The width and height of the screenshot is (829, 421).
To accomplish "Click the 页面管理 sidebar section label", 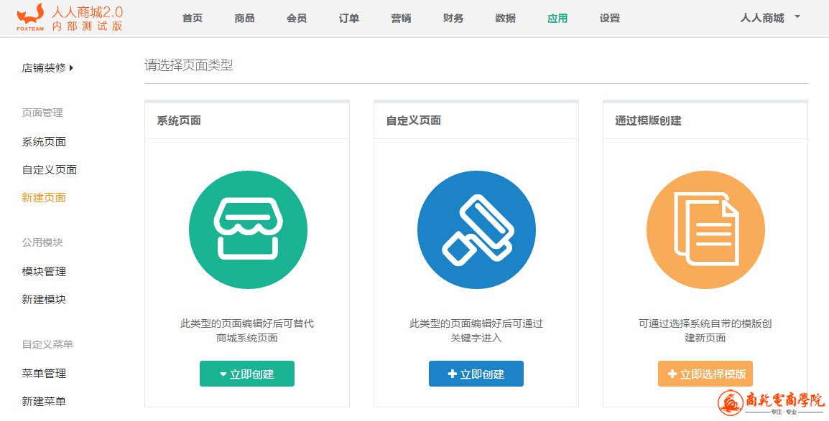I will pyautogui.click(x=42, y=113).
